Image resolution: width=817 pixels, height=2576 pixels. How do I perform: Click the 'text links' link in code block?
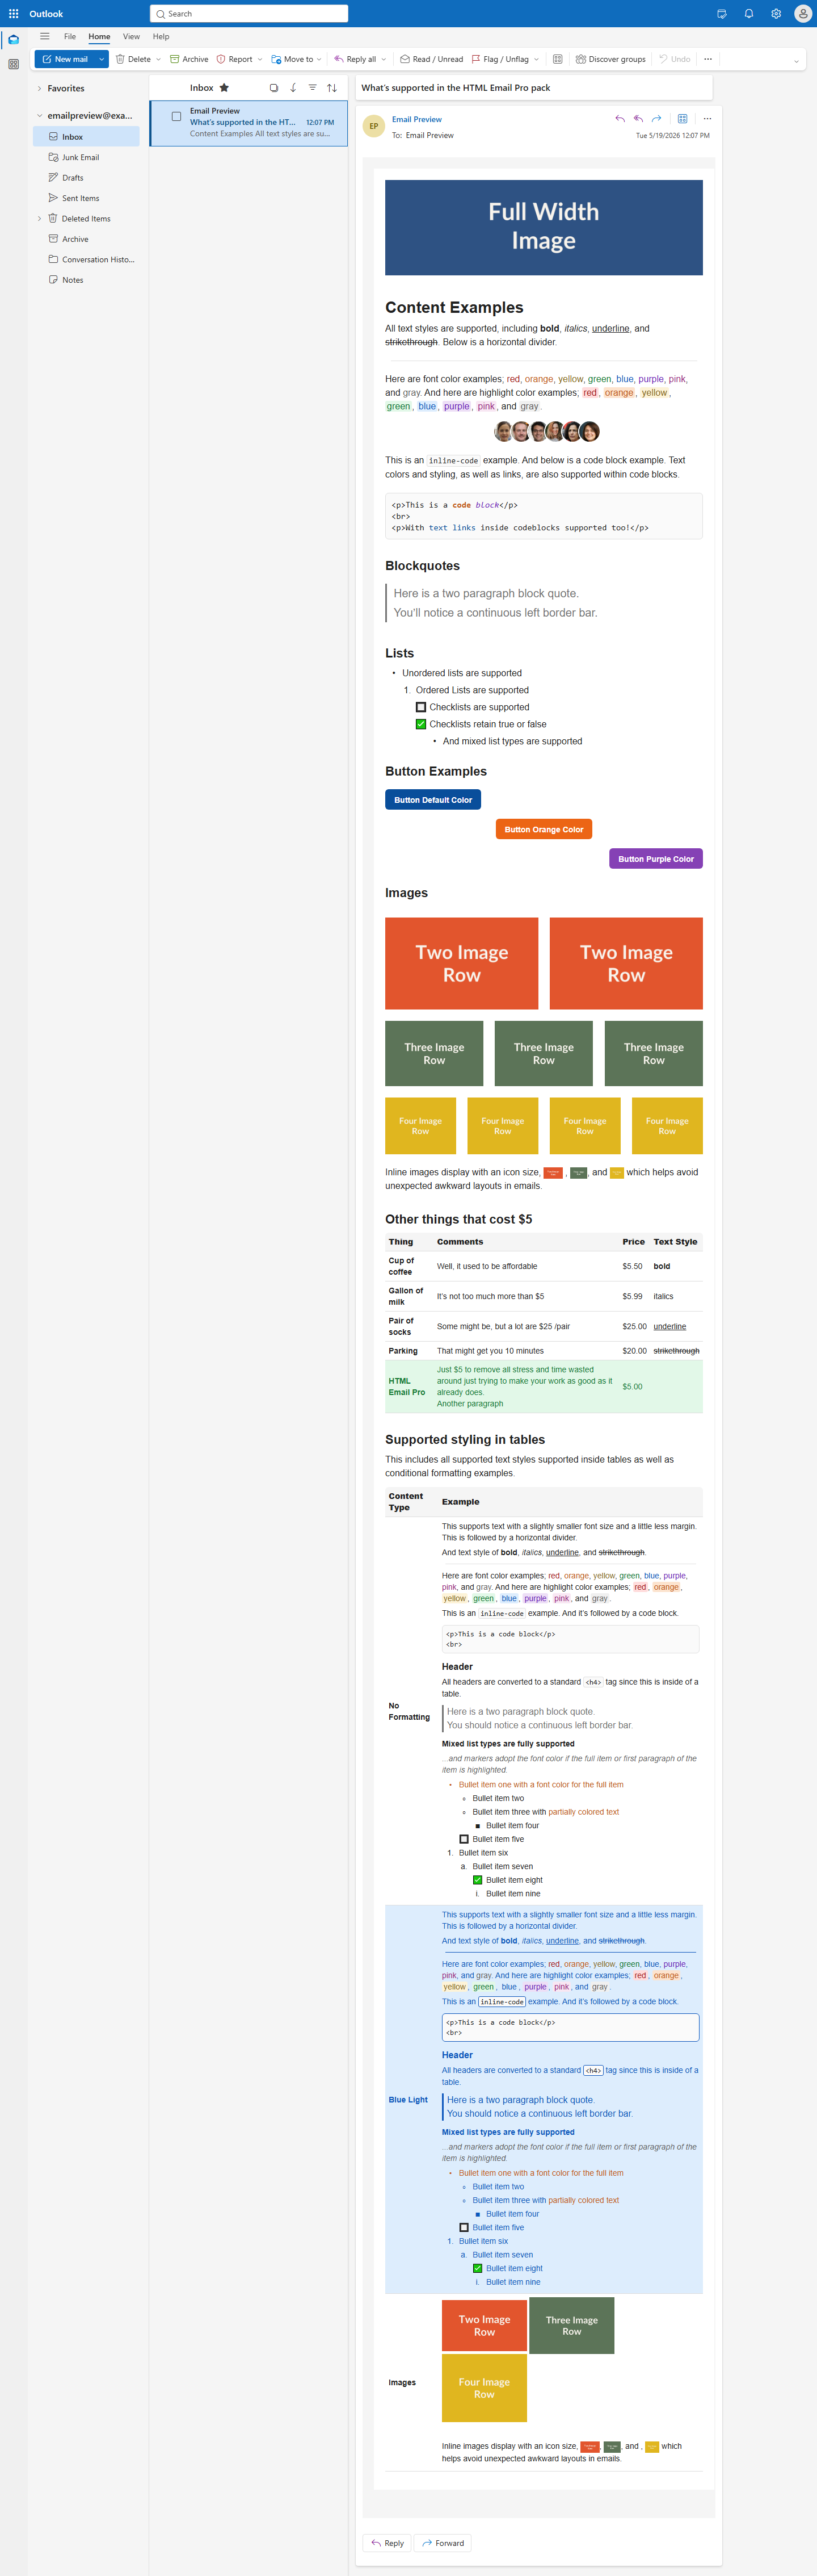point(452,528)
